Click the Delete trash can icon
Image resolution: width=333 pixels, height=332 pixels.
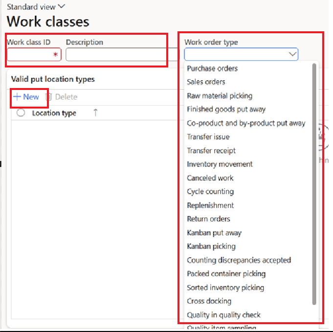click(49, 97)
